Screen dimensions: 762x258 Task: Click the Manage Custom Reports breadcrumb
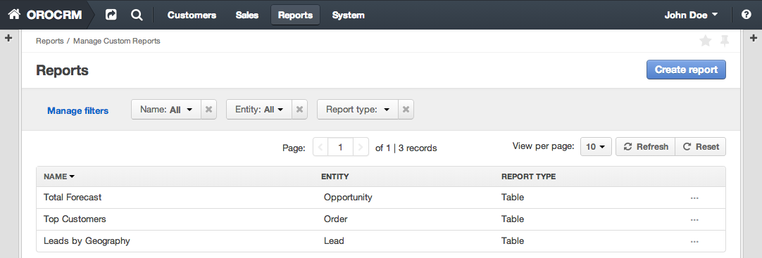click(117, 41)
